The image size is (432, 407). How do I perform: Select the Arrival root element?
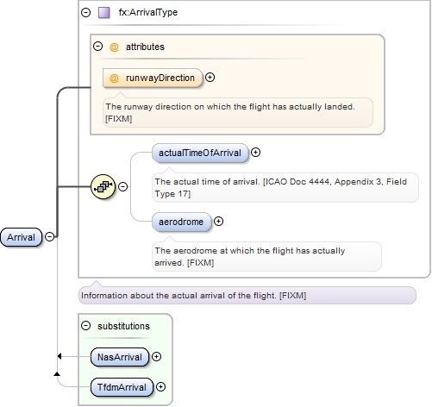(21, 237)
